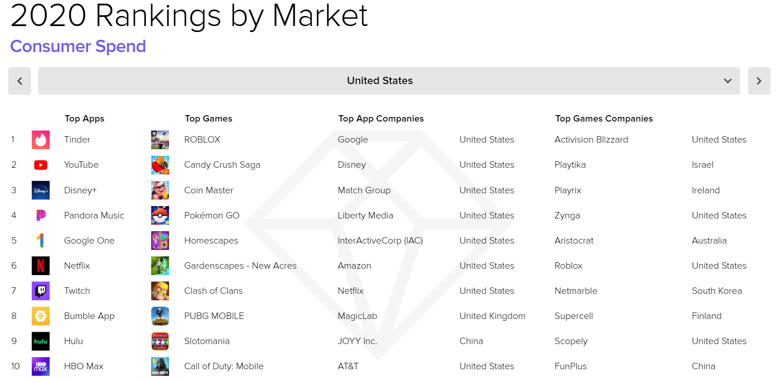Click the Candy Crush Saga icon
The width and height of the screenshot is (780, 382).
(160, 165)
